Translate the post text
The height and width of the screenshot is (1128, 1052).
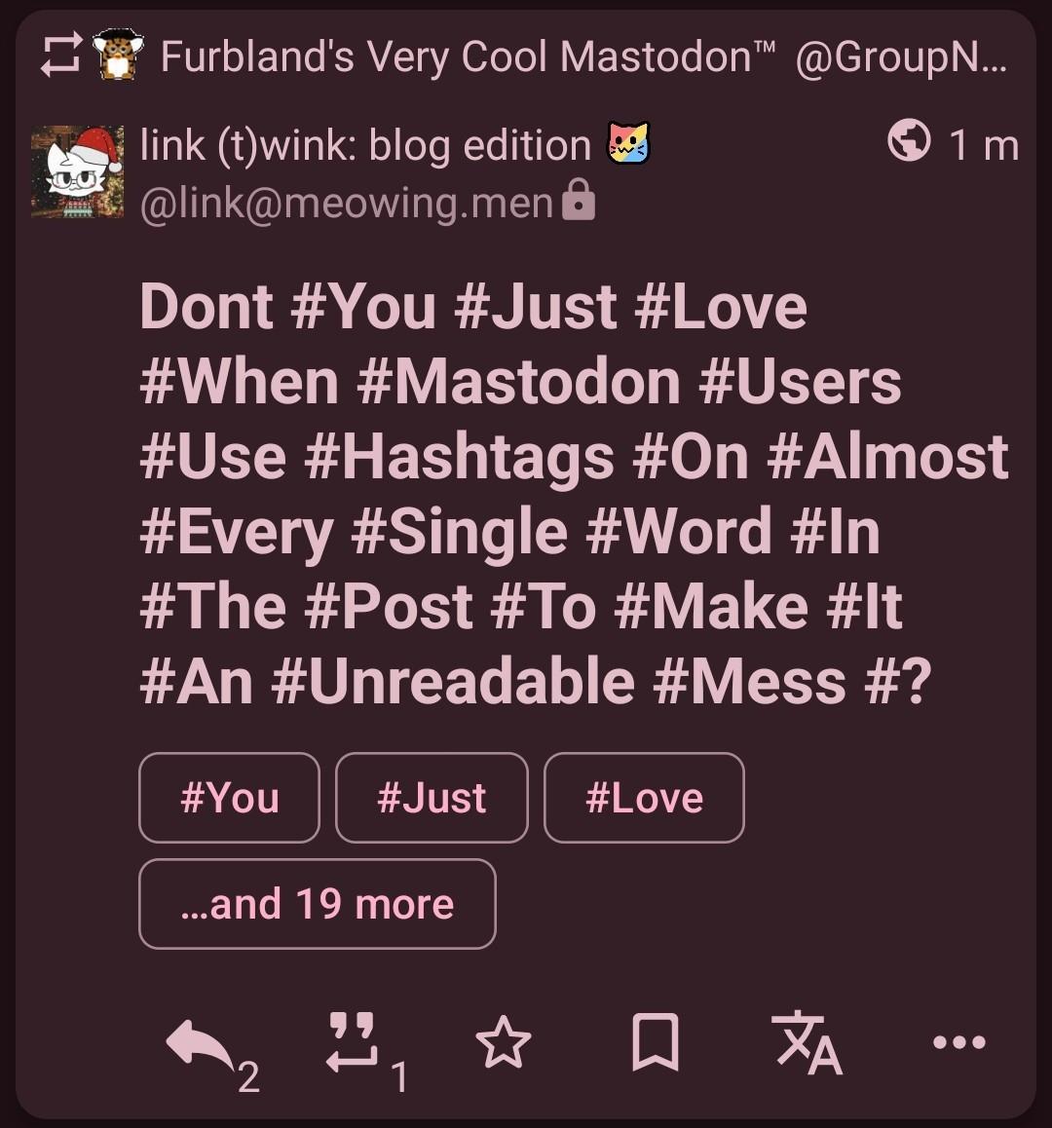point(807,1044)
